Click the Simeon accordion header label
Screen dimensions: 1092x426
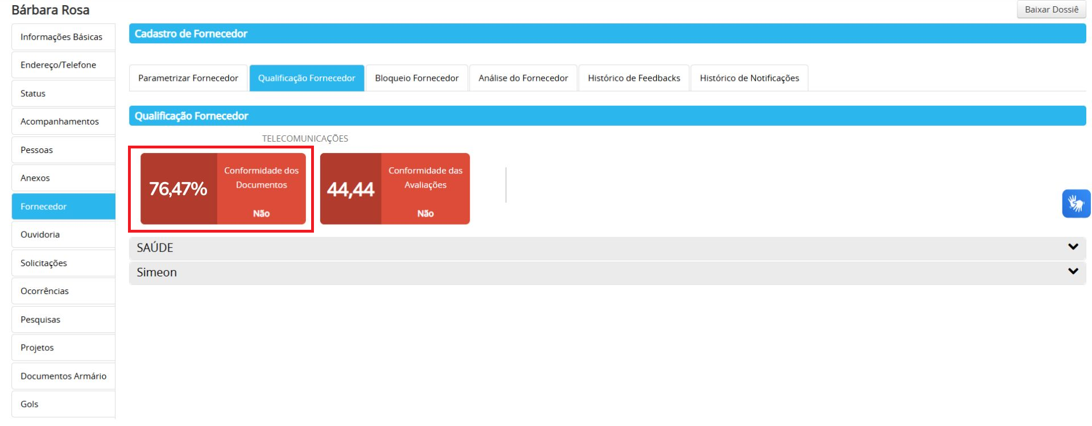(x=156, y=272)
